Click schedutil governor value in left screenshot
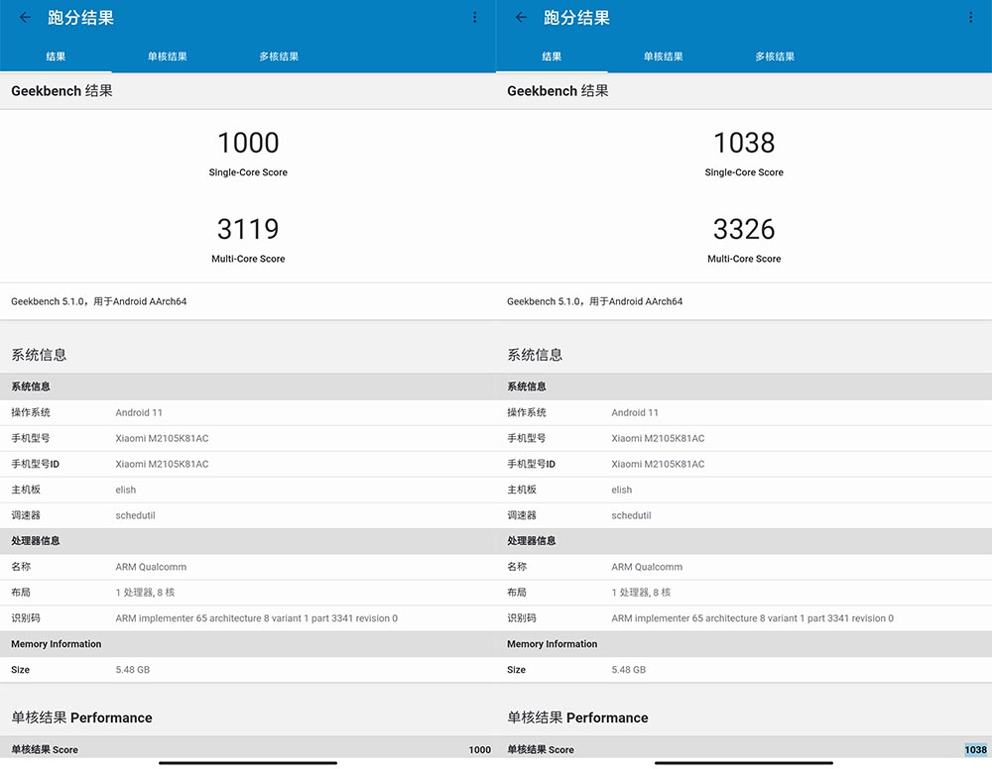992x769 pixels. click(x=135, y=515)
